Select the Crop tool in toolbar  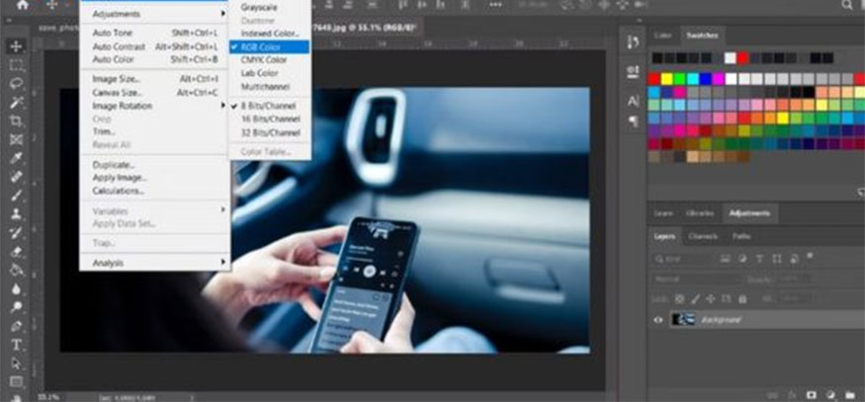[17, 121]
